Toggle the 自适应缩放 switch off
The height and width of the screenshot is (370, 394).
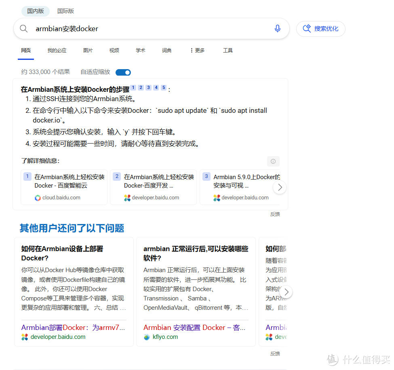(x=123, y=72)
